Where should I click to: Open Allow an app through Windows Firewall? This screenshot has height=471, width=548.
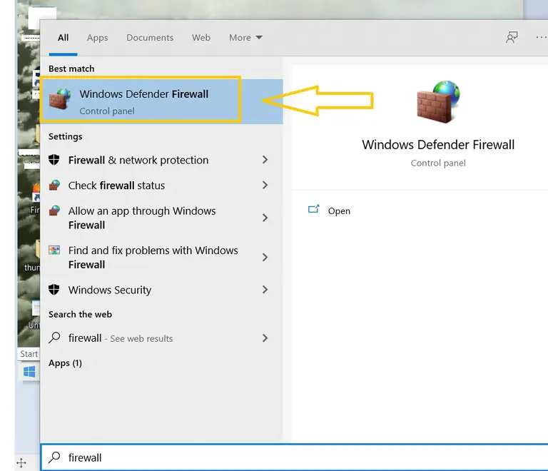tap(161, 218)
